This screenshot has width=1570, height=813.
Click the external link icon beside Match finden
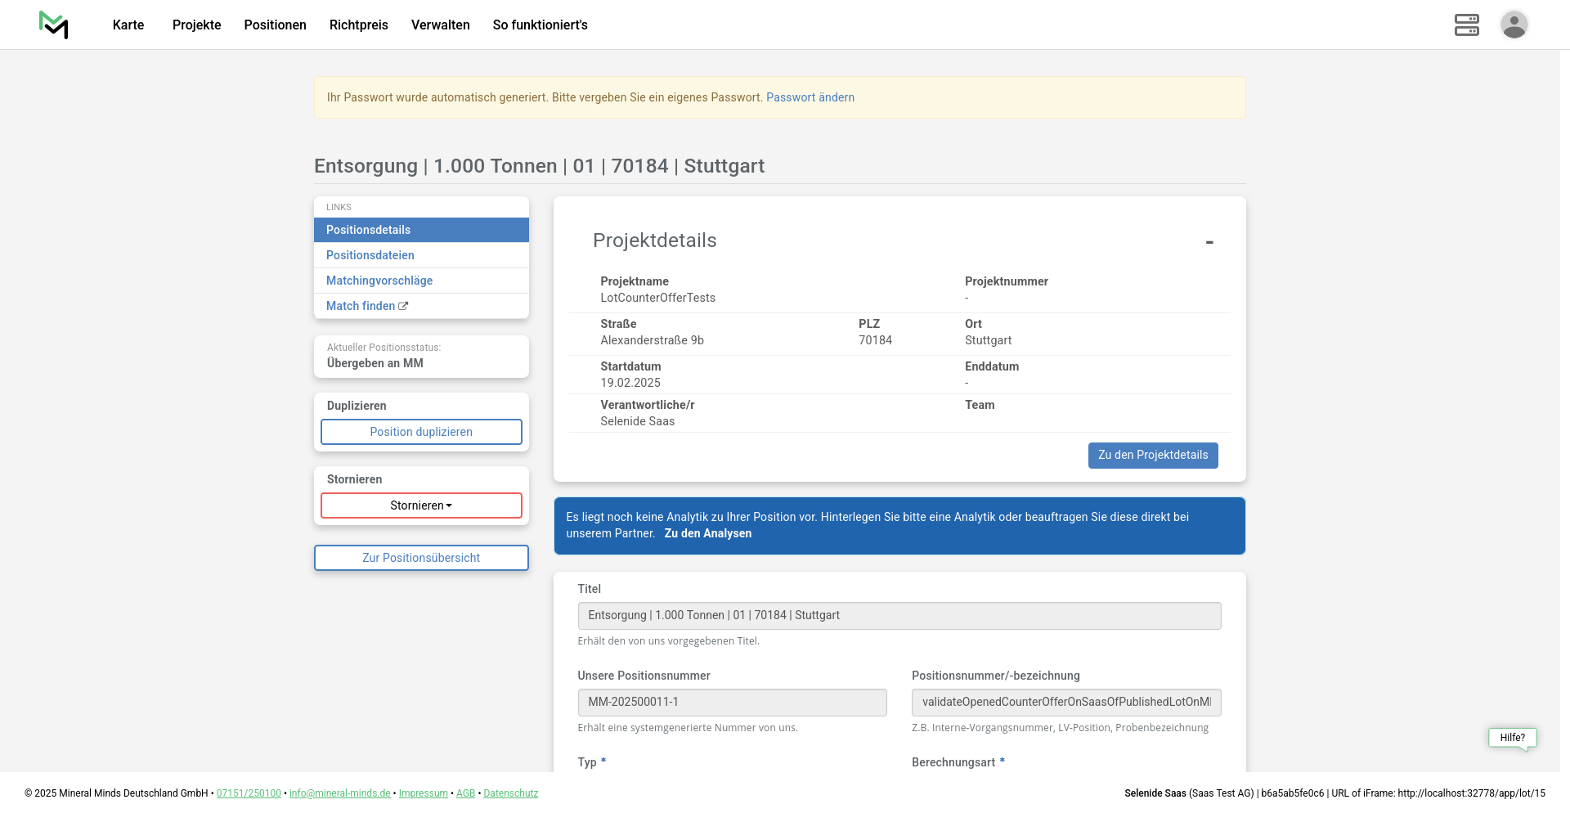click(x=403, y=306)
